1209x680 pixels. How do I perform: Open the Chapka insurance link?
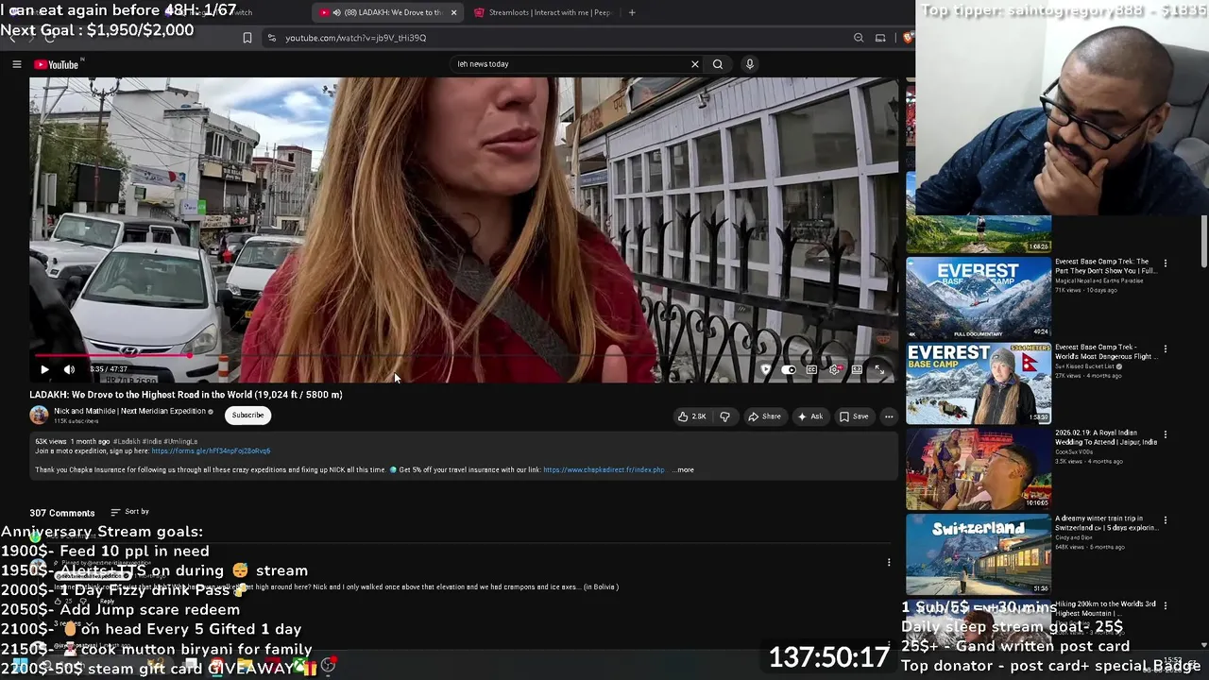click(604, 469)
